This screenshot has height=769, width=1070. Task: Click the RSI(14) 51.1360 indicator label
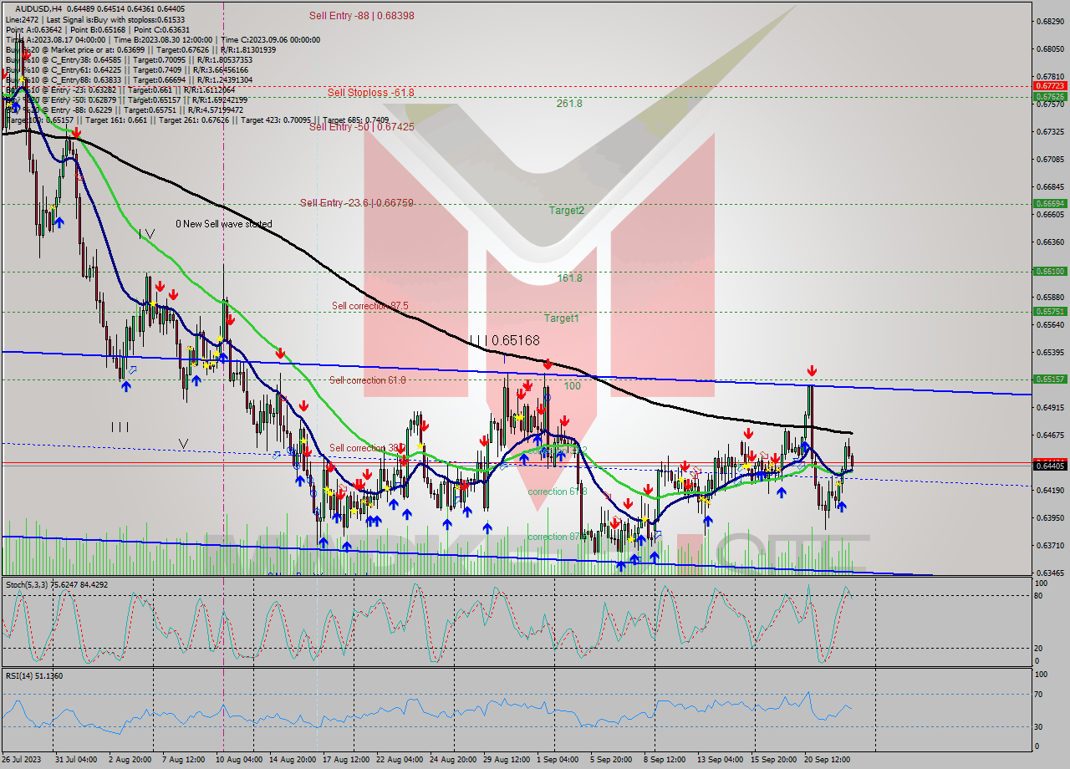click(x=34, y=675)
